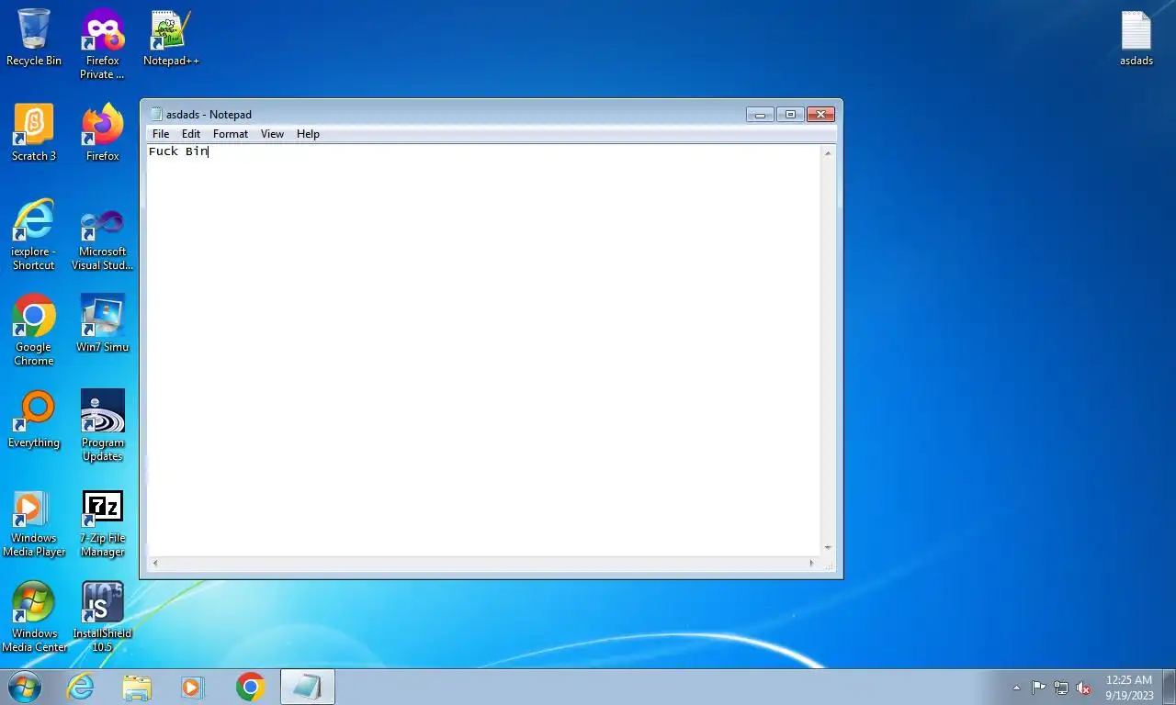
Task: Open the View menu in Notepad
Action: (273, 134)
